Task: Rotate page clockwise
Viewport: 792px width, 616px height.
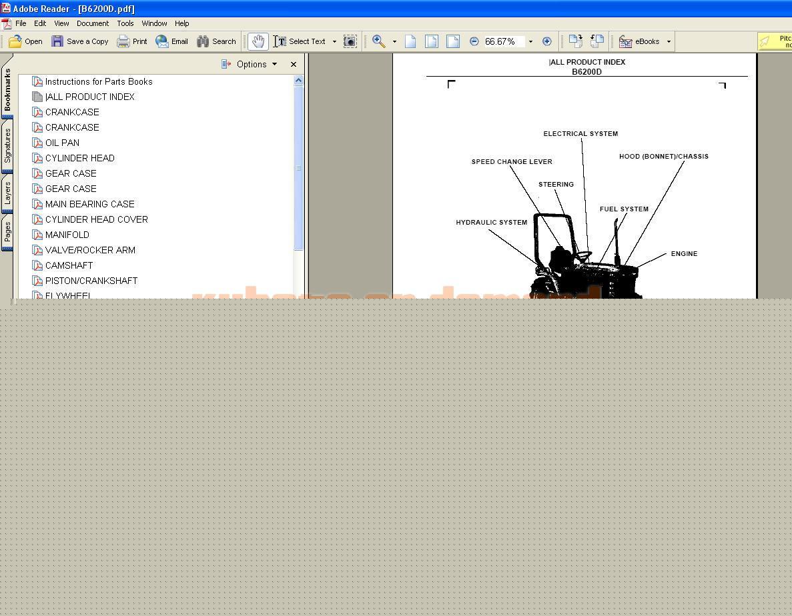Action: click(x=575, y=41)
